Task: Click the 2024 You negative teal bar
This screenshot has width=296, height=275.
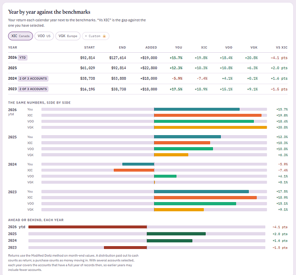Action: (138, 164)
